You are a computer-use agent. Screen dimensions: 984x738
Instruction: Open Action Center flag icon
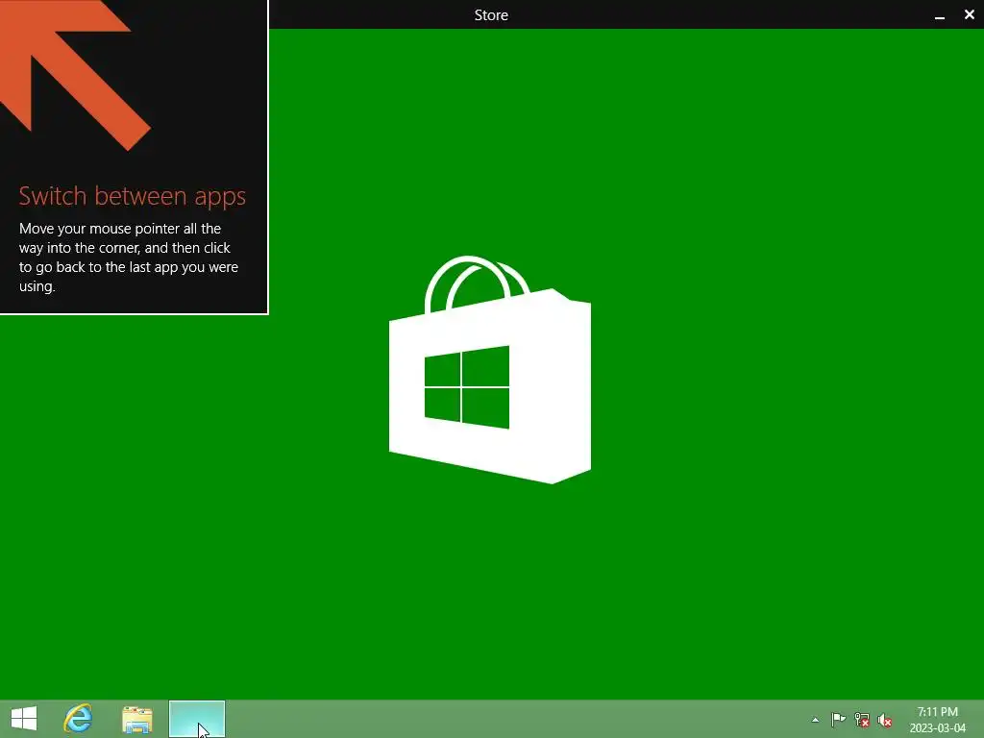(x=838, y=720)
